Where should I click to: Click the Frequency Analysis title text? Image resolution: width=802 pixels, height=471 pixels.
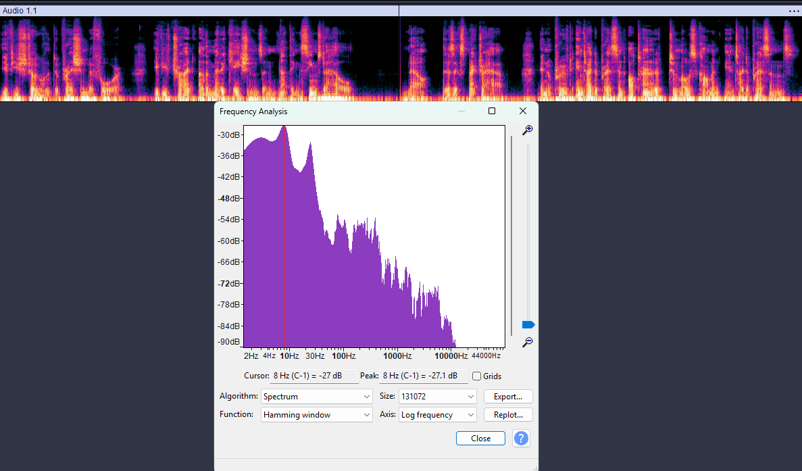253,111
